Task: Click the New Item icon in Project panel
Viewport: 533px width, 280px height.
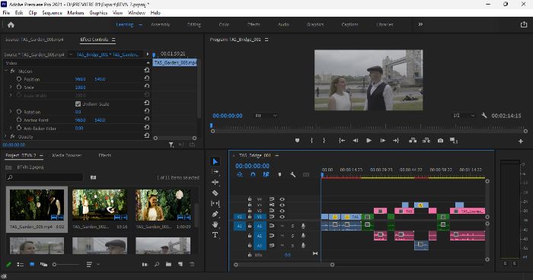Action: (x=180, y=264)
